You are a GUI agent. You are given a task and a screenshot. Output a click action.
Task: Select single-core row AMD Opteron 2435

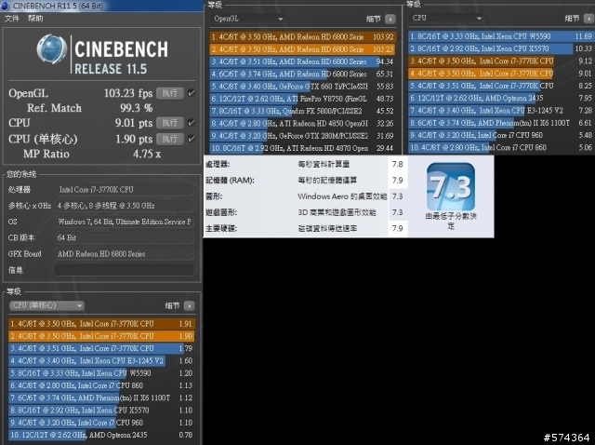click(101, 435)
